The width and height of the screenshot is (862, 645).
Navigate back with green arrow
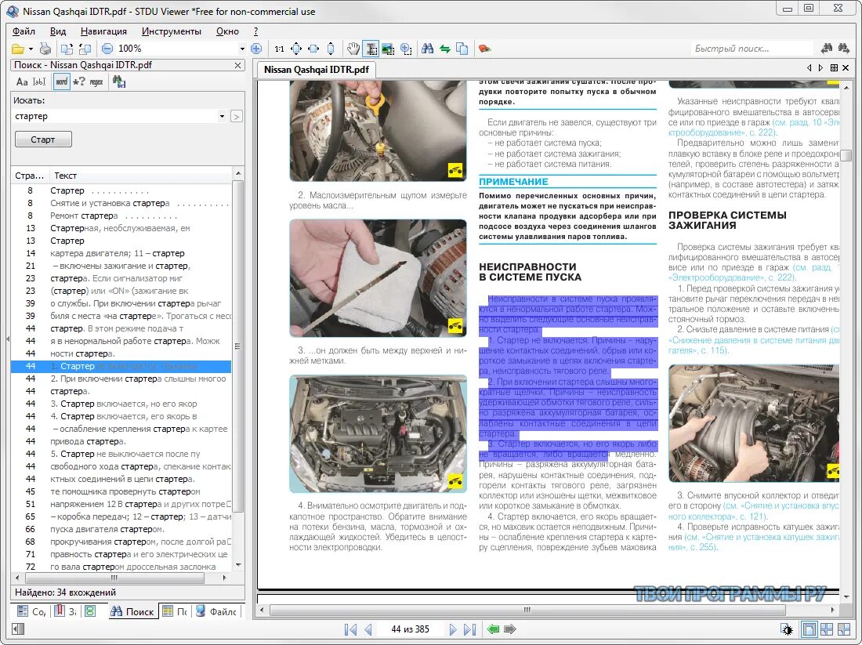pyautogui.click(x=493, y=629)
